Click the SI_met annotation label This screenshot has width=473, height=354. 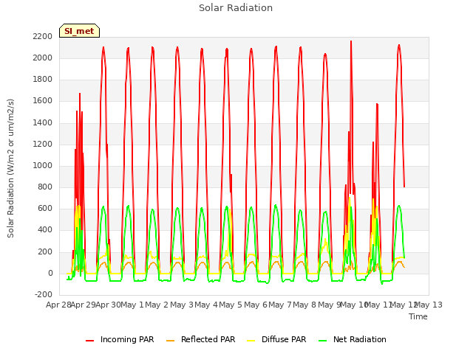79,31
